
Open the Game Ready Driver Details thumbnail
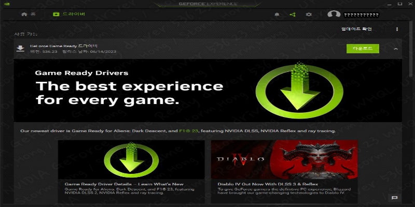[x=131, y=159]
